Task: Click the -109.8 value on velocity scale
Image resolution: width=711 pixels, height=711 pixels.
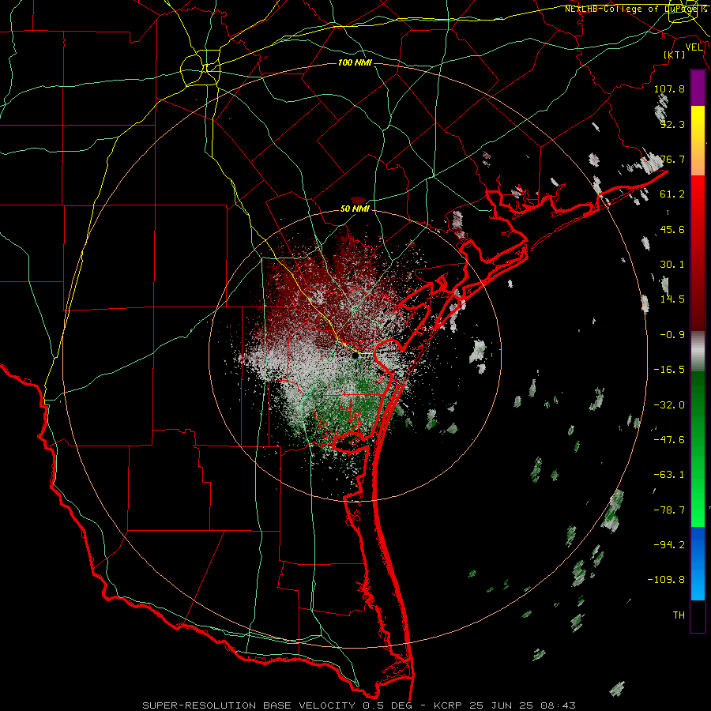Action: click(x=667, y=580)
